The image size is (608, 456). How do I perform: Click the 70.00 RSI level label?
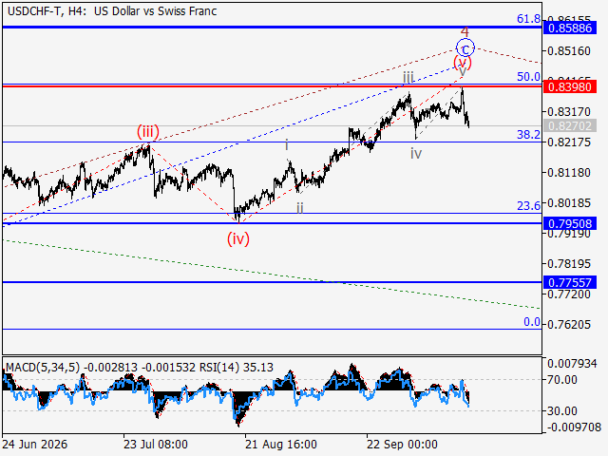[x=561, y=380]
